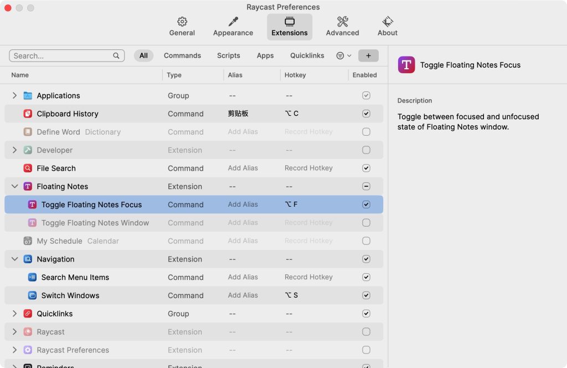This screenshot has width=567, height=368.
Task: Edit the Switch Windows ⌥S hotkey
Action: click(x=291, y=295)
